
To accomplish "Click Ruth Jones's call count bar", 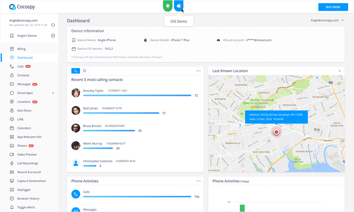I will (121, 113).
